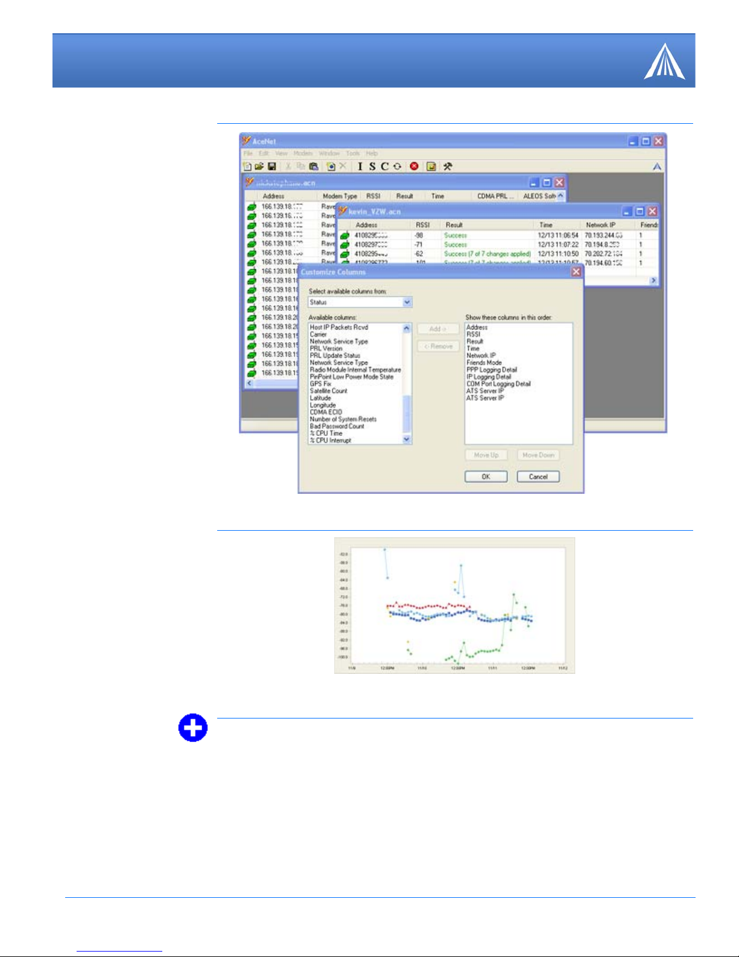
Task: Click the New file icon in AceNet toolbar
Action: click(x=247, y=166)
